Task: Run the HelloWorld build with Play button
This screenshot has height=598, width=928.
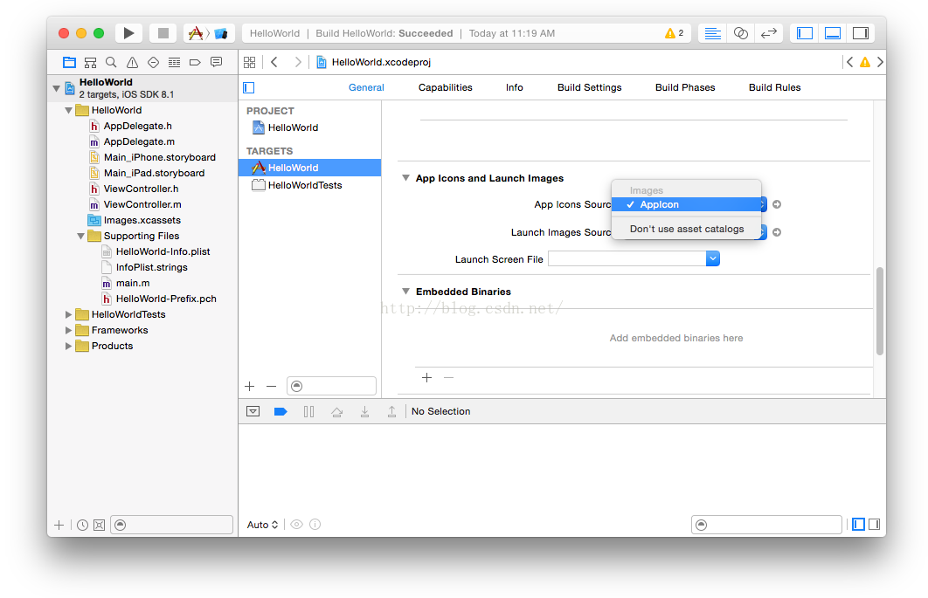Action: click(128, 33)
